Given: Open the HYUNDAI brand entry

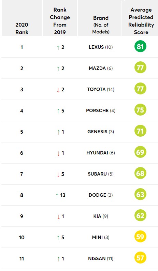Looking at the screenshot, I should (101, 153).
